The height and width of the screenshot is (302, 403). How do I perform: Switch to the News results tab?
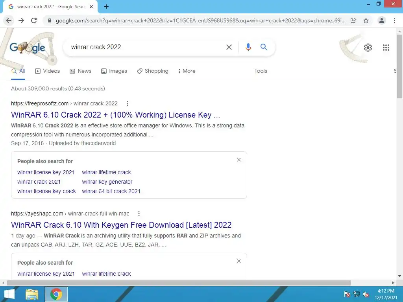click(x=80, y=71)
